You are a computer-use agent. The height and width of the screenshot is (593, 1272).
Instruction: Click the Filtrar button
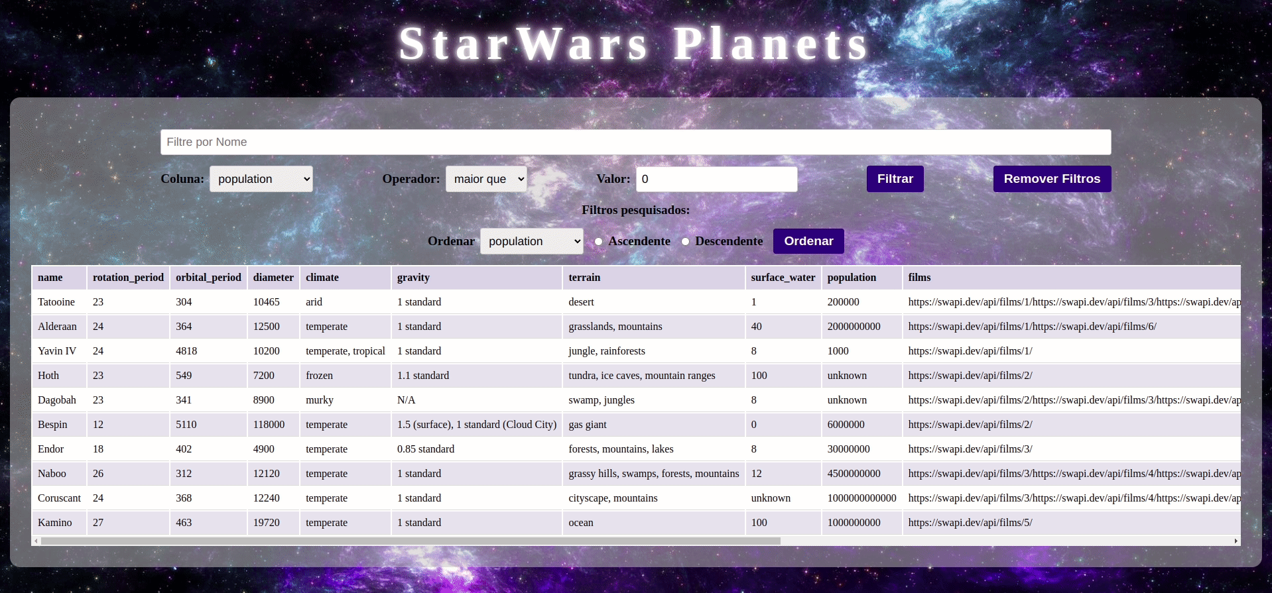(895, 179)
